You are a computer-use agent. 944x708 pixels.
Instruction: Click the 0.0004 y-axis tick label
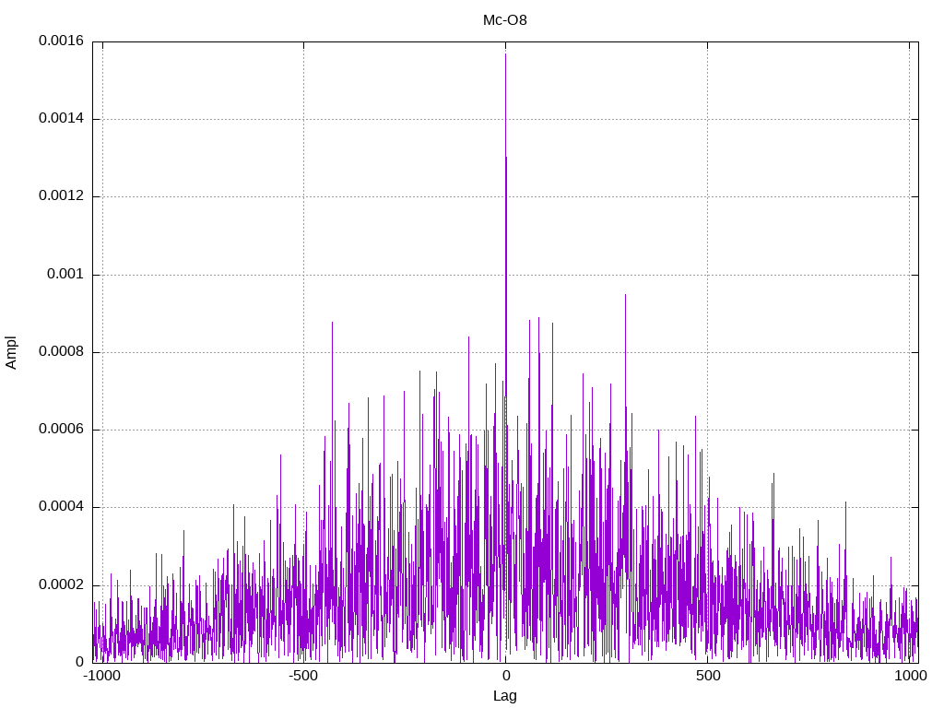coord(62,506)
